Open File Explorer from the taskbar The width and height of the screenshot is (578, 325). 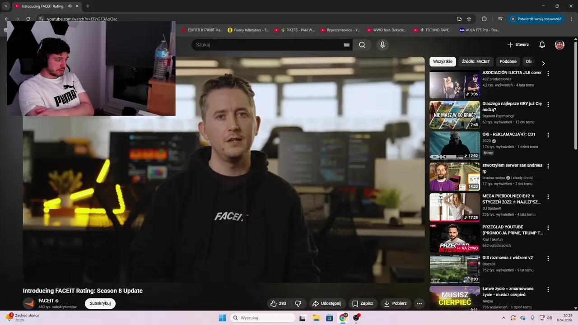point(316,318)
